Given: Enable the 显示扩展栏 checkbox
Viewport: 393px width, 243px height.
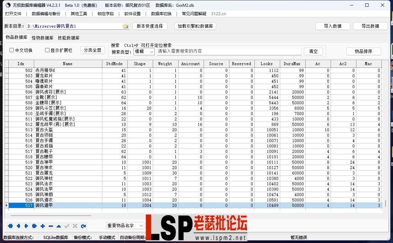Looking at the screenshot, I should 47,50.
